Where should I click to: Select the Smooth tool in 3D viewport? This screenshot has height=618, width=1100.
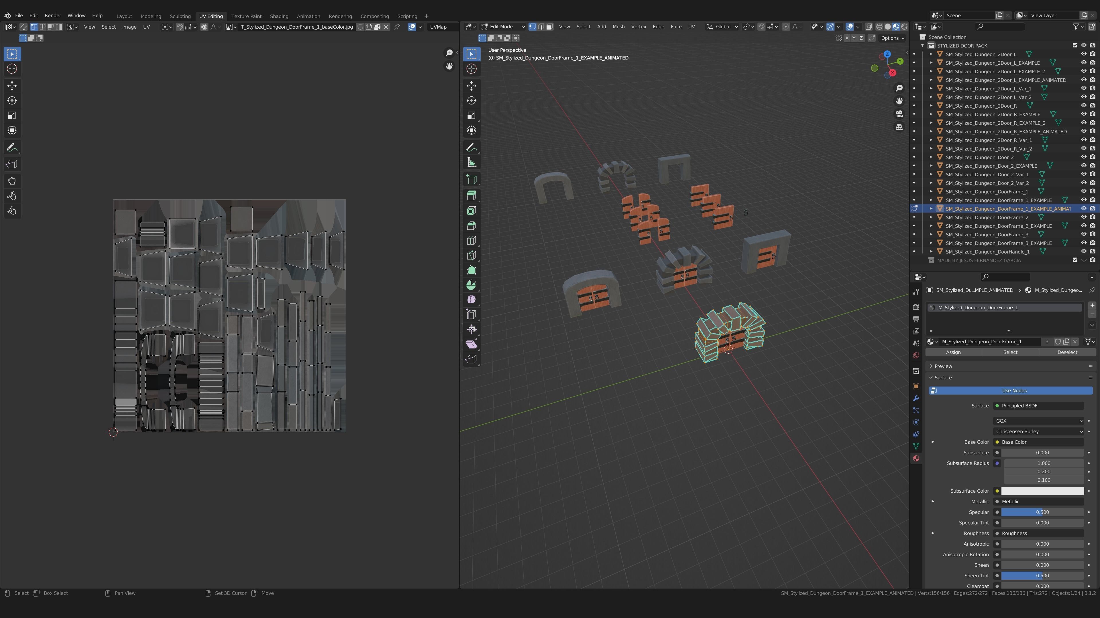[x=472, y=300]
